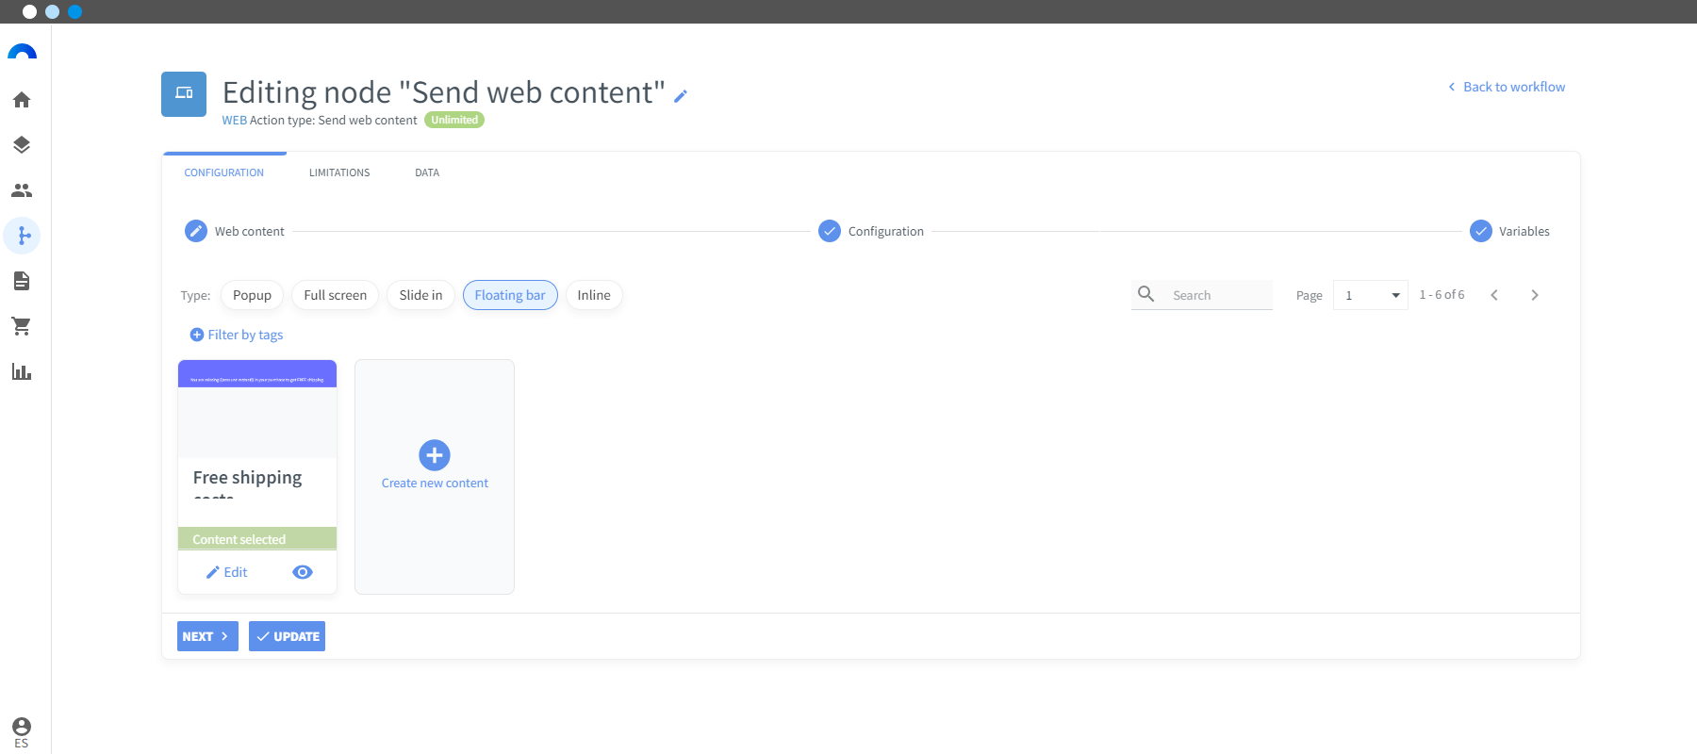Open the layers icon in sidebar

22,145
